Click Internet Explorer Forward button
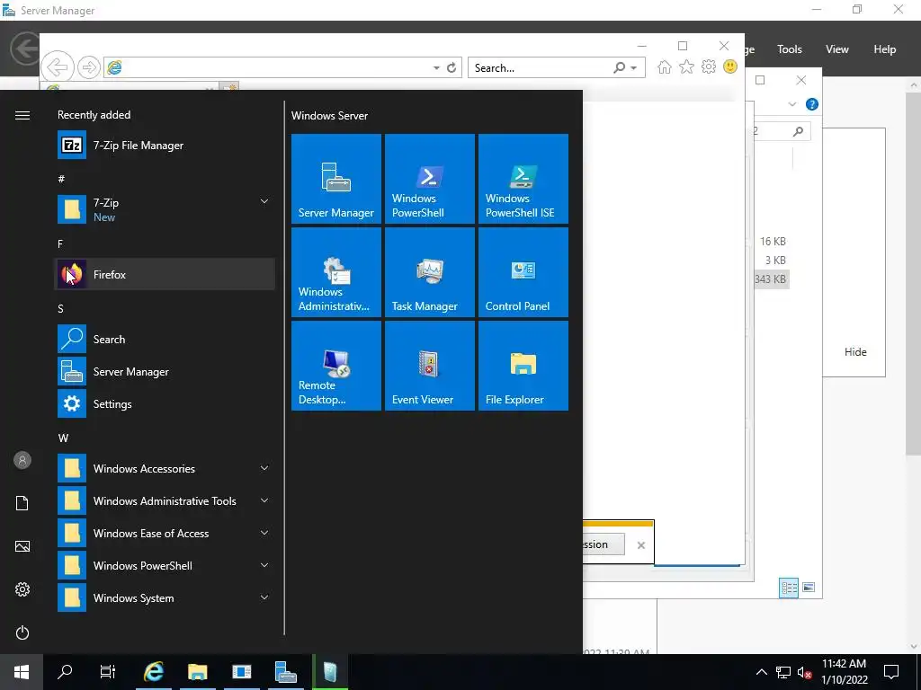 pyautogui.click(x=89, y=67)
